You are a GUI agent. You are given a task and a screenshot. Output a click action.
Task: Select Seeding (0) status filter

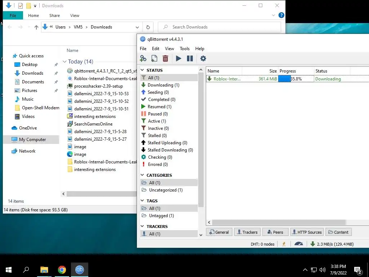169,92
